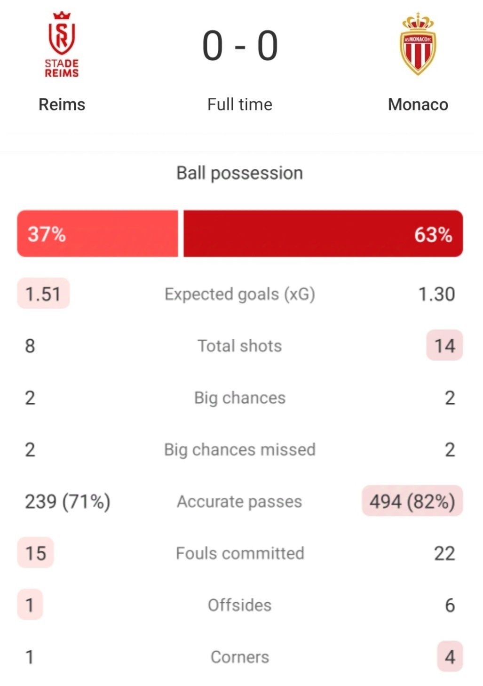The image size is (483, 686).
Task: Tap the Full time status label
Action: pyautogui.click(x=240, y=104)
